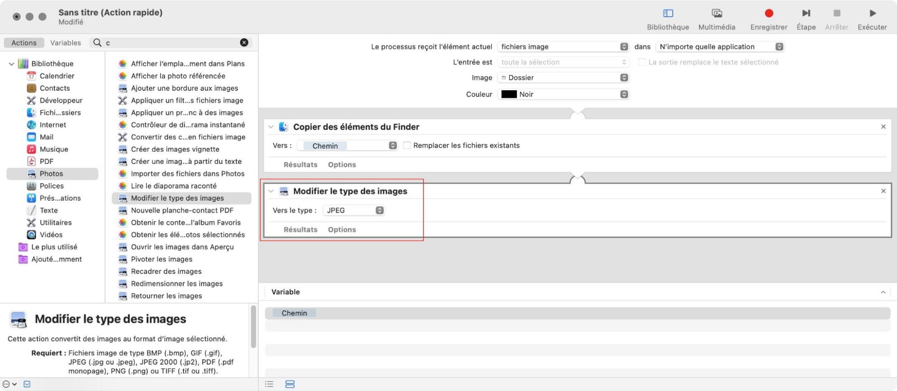The width and height of the screenshot is (897, 391).
Task: Switch to the Actions tab
Action: tap(24, 43)
